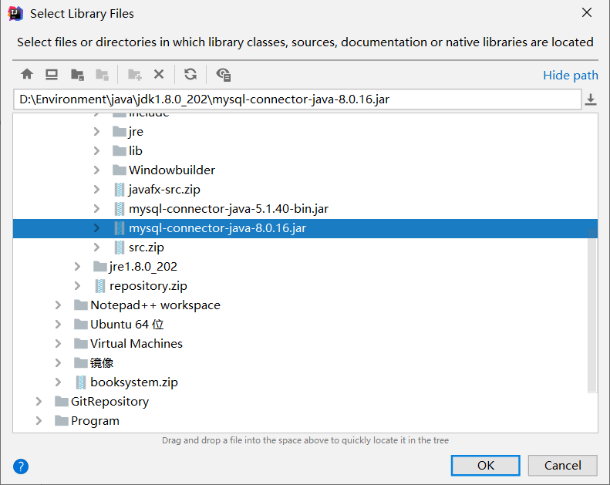
Task: Click the lib folder icon
Action: [x=119, y=150]
